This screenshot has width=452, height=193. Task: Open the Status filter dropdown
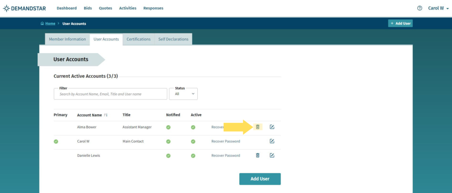(183, 94)
